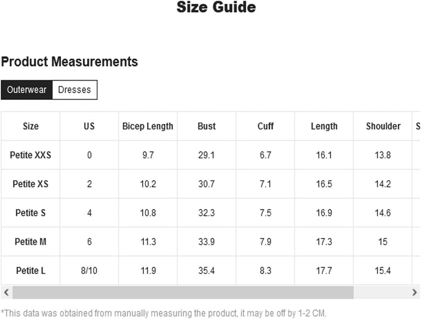The image size is (421, 319).
Task: Select the Petite XS row label
Action: coord(31,184)
